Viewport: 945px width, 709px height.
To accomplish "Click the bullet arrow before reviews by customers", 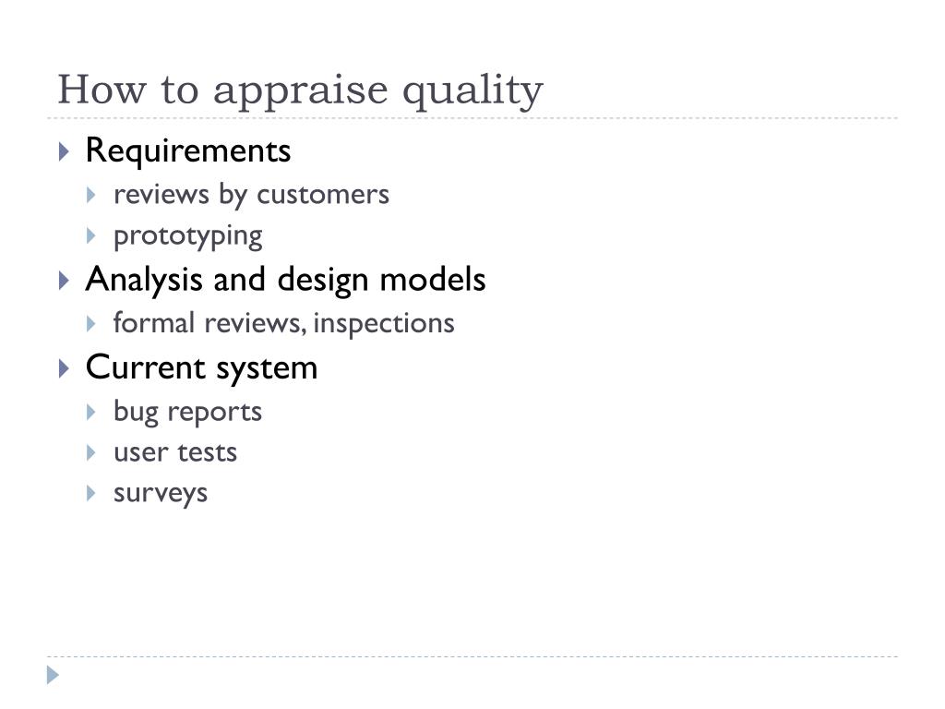I will pyautogui.click(x=91, y=195).
